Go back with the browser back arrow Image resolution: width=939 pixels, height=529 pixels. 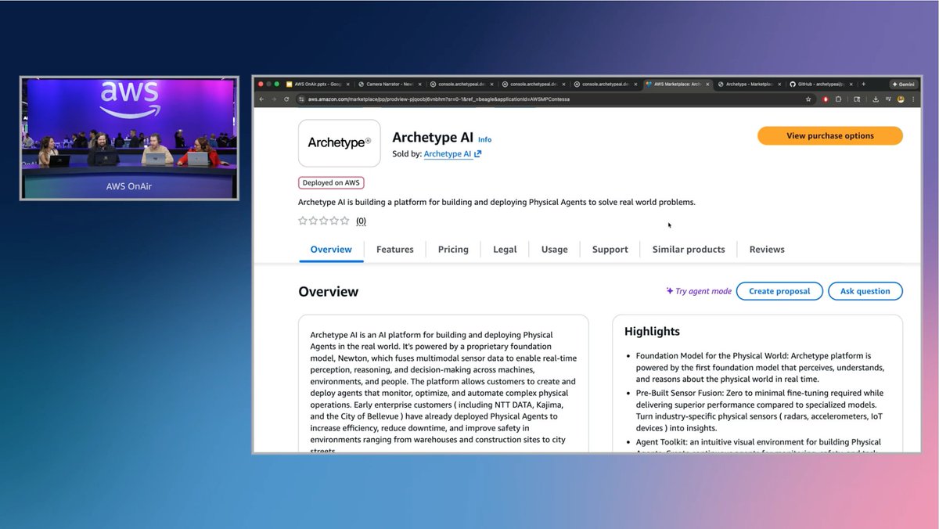point(262,99)
